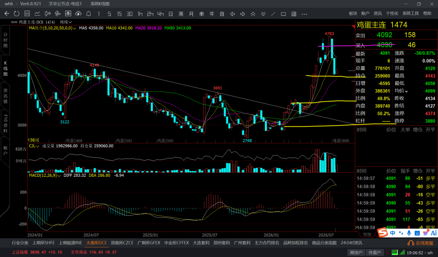Select the candlestick K-line chart icon
This screenshot has height=257, width=438.
[x=47, y=14]
